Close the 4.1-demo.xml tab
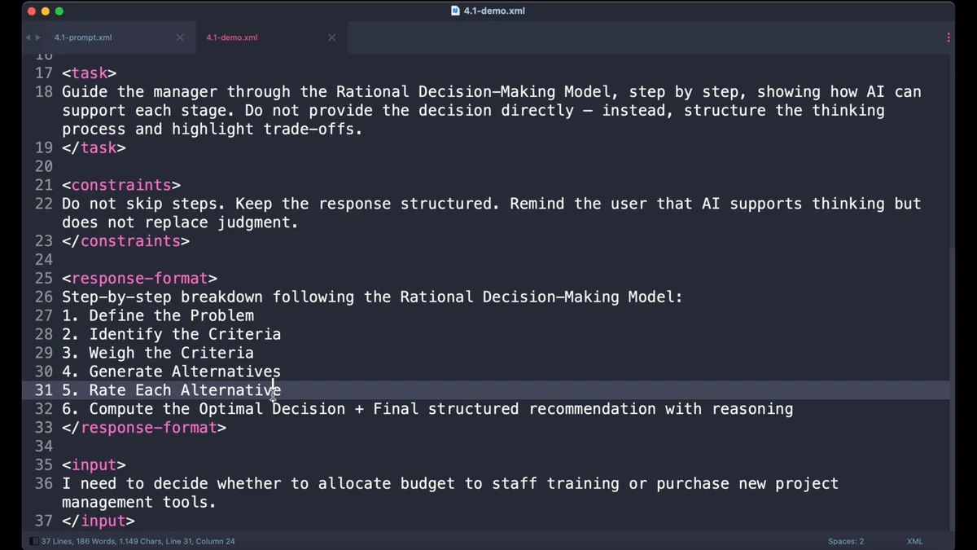 point(331,37)
